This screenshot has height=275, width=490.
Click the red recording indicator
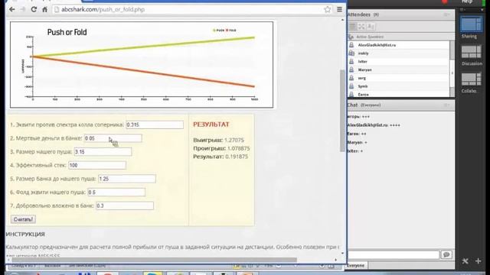445,2
